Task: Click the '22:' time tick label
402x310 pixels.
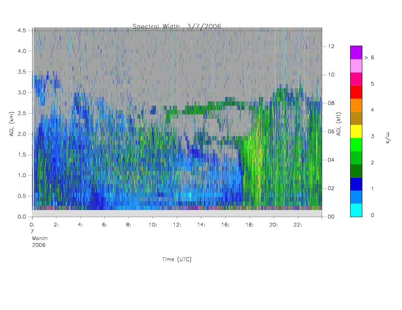Action: click(298, 225)
